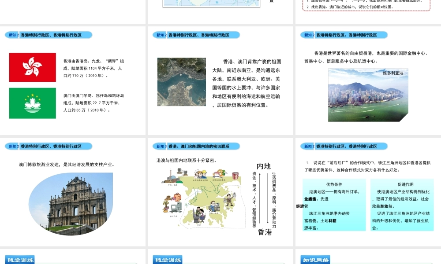
Task: Click the large 香港 label under the arrows
Action: coord(265,232)
